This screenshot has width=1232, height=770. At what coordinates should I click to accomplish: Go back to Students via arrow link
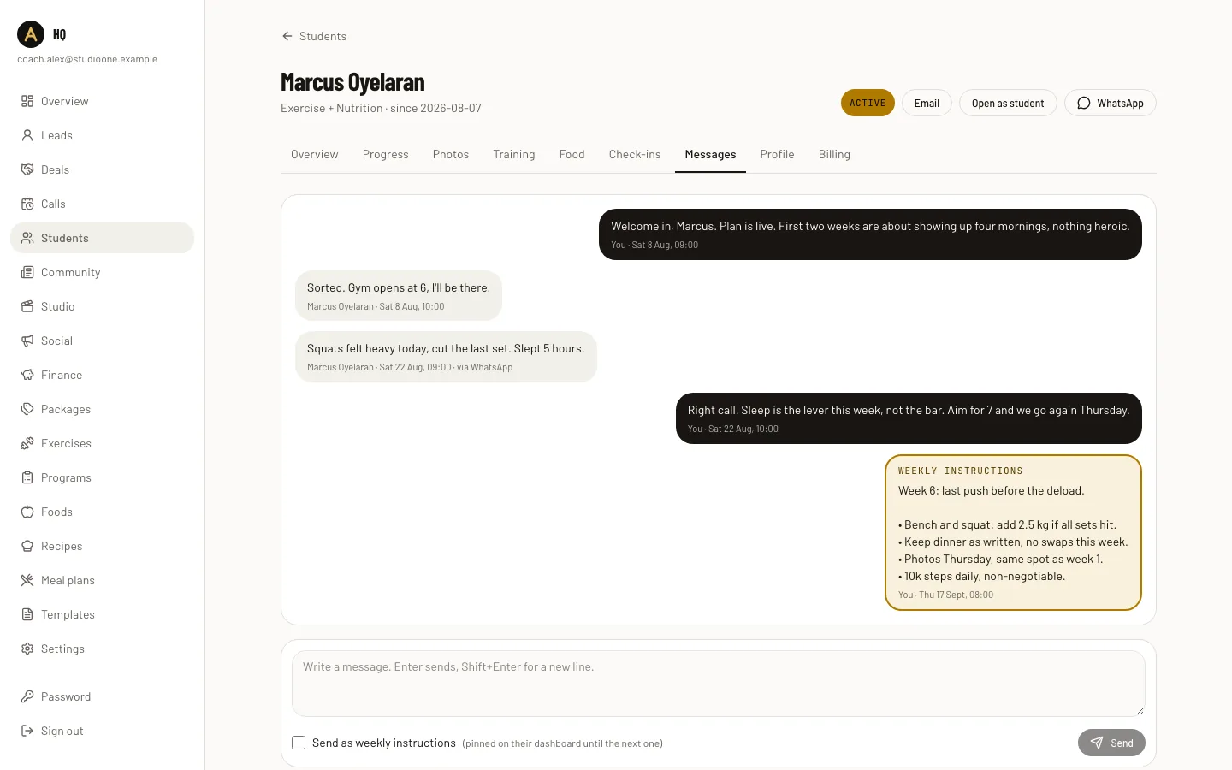coord(314,36)
